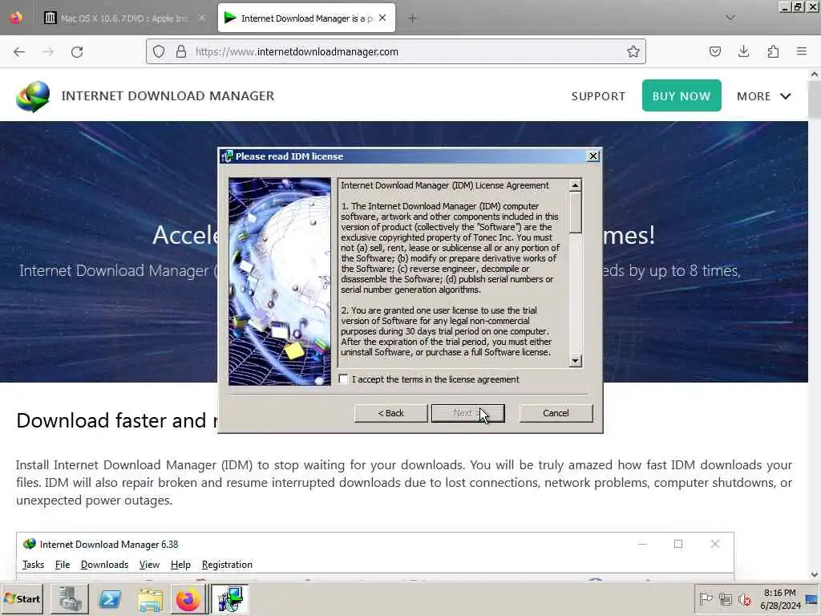Open the extensions puzzle icon
This screenshot has width=821, height=616.
click(773, 51)
